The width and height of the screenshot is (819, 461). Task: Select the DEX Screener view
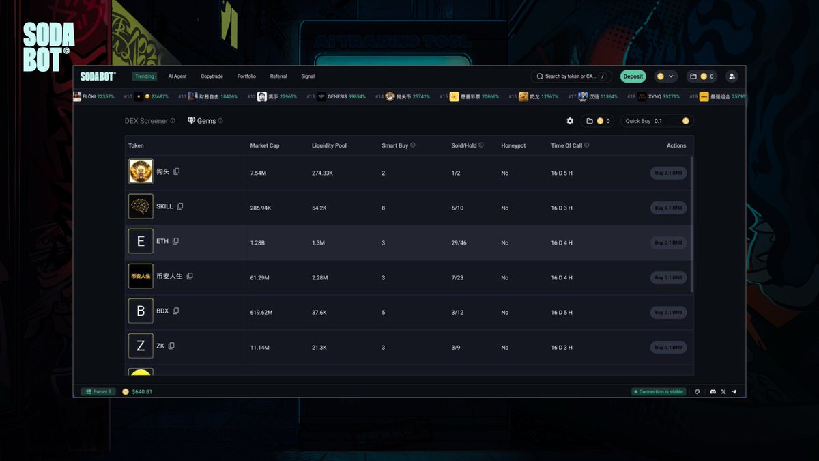(x=146, y=121)
